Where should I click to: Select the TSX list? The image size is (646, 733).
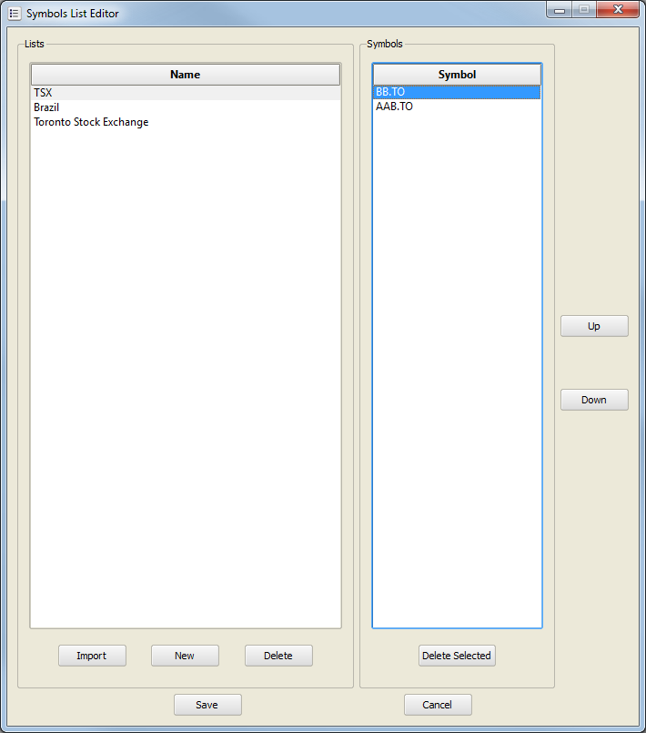(x=43, y=93)
